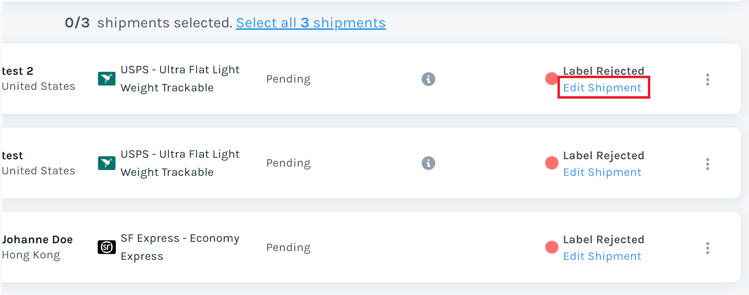
Task: Click the info icon on the test shipment row
Action: pos(428,163)
